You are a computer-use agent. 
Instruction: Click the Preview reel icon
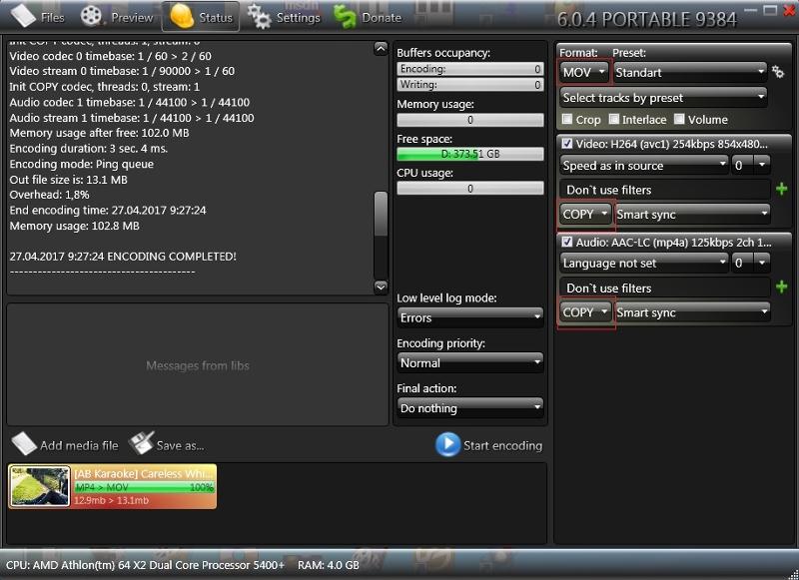tap(92, 16)
